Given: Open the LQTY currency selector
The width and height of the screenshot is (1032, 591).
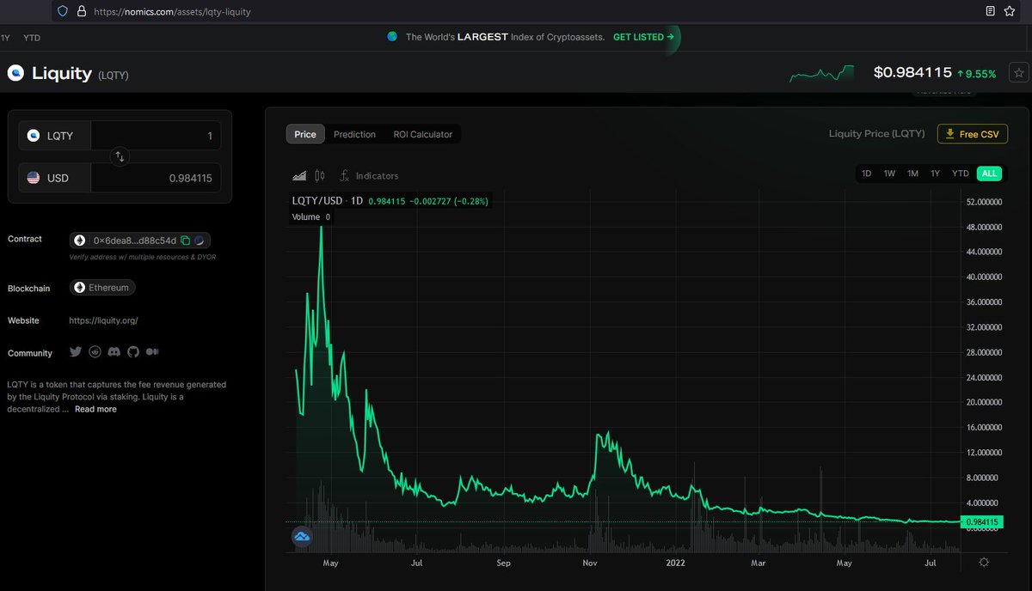Looking at the screenshot, I should (x=55, y=136).
